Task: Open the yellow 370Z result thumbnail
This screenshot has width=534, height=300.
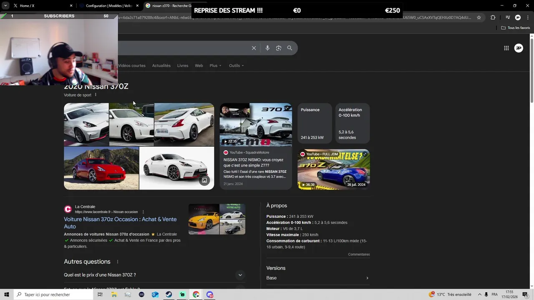Action: click(x=204, y=219)
